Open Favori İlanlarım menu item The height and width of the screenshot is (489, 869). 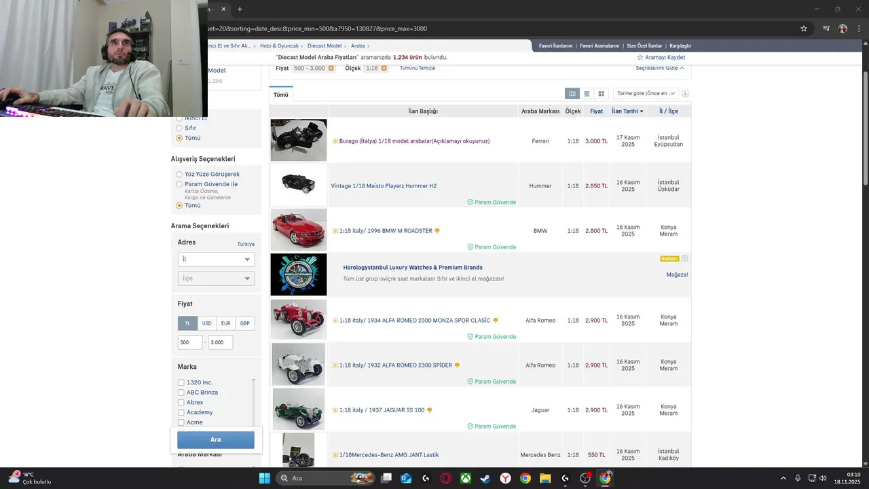555,46
